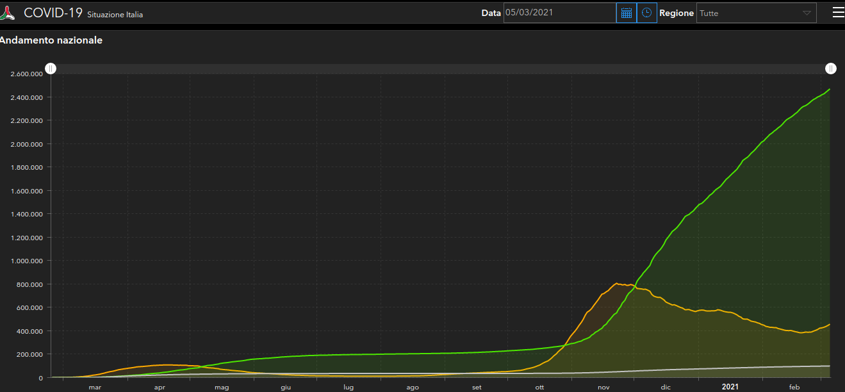Click the orange curve's peak in November
845x392 pixels.
616,283
